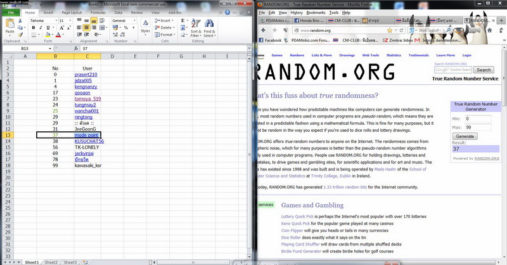The height and width of the screenshot is (265, 507).
Task: Open the Bookmarks menu in Firefox
Action: (316, 13)
